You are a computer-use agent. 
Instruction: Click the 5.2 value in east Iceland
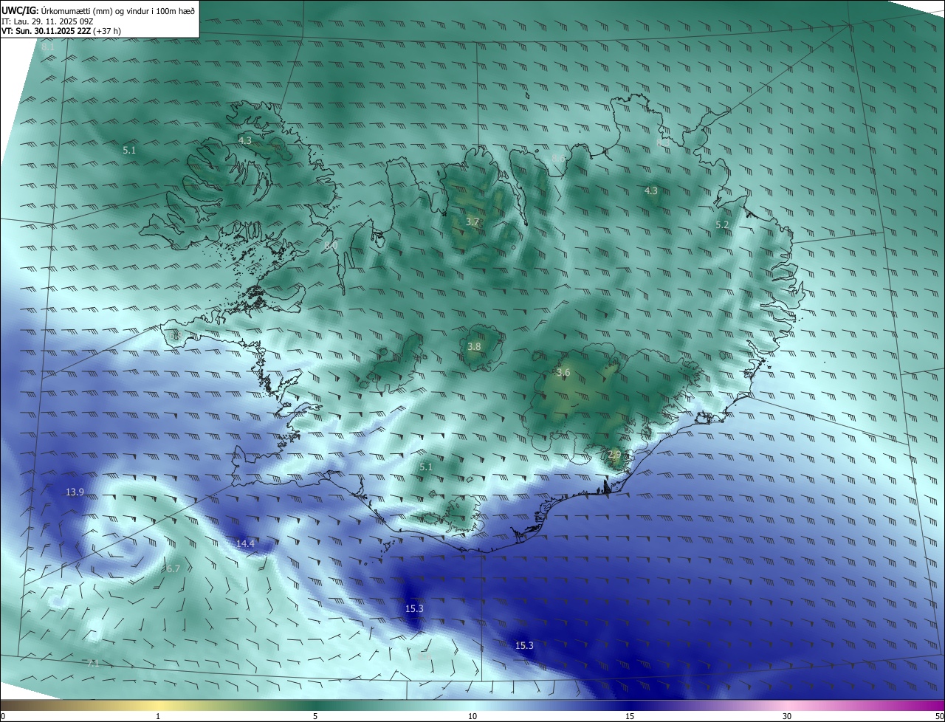tap(722, 224)
